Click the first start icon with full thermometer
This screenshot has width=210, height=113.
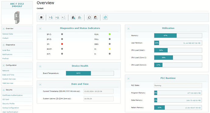[x=51, y=17]
